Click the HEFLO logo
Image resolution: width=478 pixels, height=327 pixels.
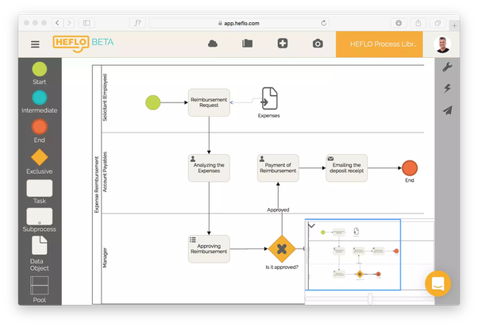[x=71, y=44]
